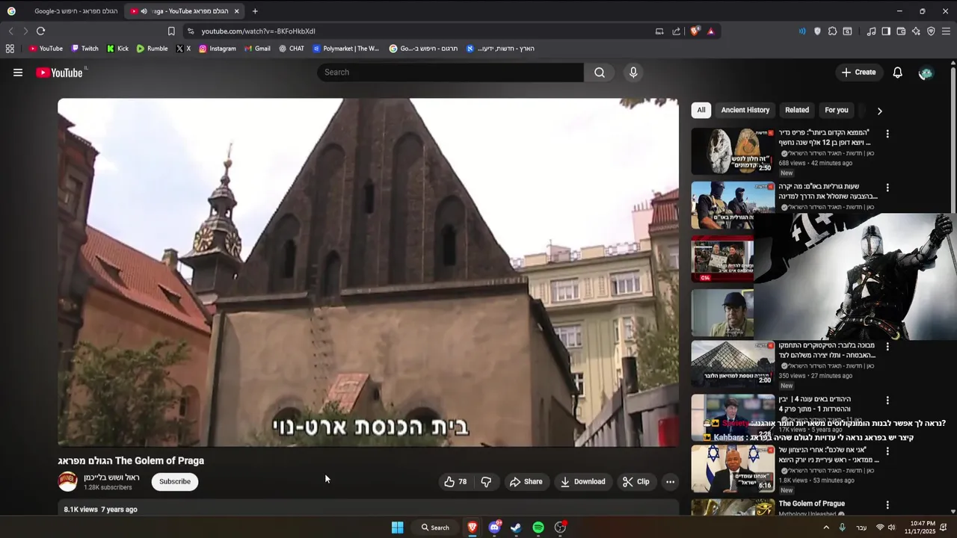This screenshot has width=957, height=538.
Task: Open the channel avatar for ראול ושוש בלייכמן
Action: click(68, 482)
